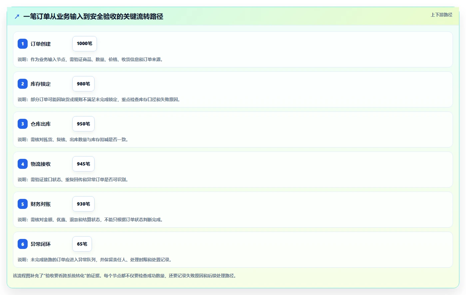Click the description starting 说明:需验证接口状态
The height and width of the screenshot is (295, 466).
point(73,180)
